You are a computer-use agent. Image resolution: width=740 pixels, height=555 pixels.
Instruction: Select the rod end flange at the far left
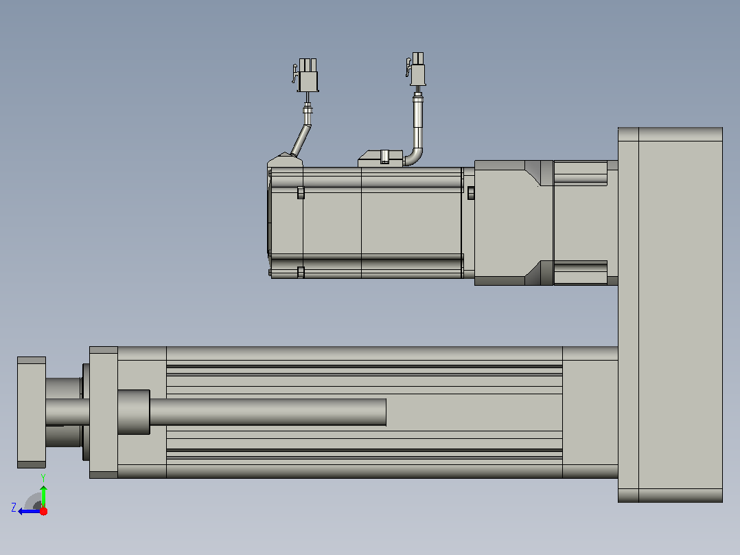(x=32, y=412)
